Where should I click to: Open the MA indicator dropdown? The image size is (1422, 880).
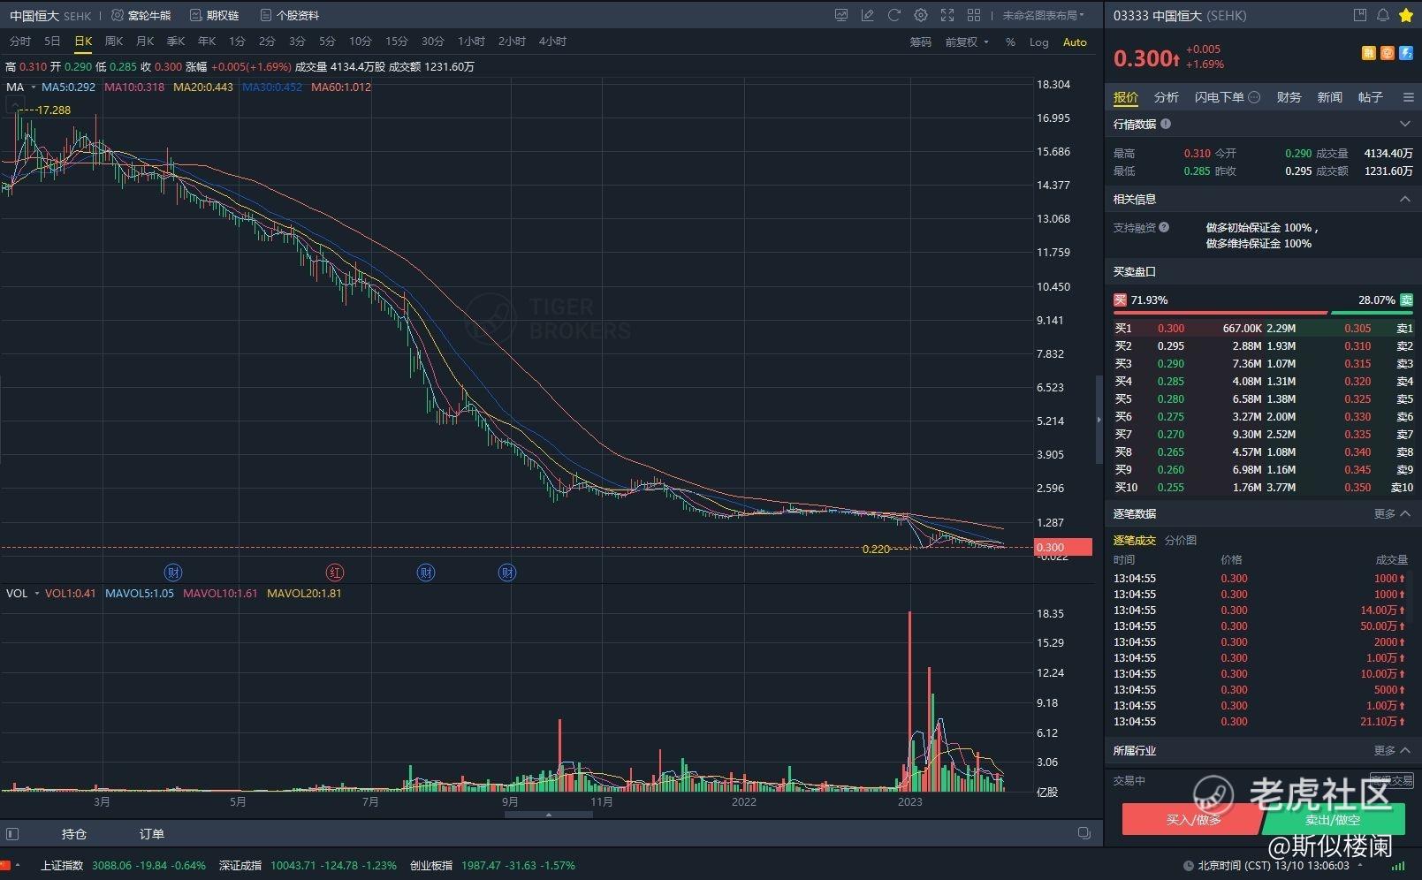click(21, 87)
